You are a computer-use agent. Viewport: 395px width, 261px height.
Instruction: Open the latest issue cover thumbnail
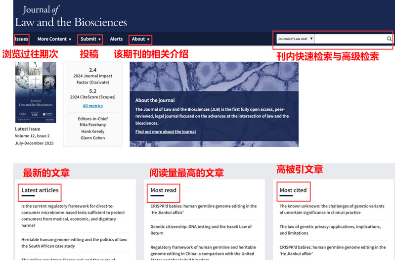coord(35,92)
